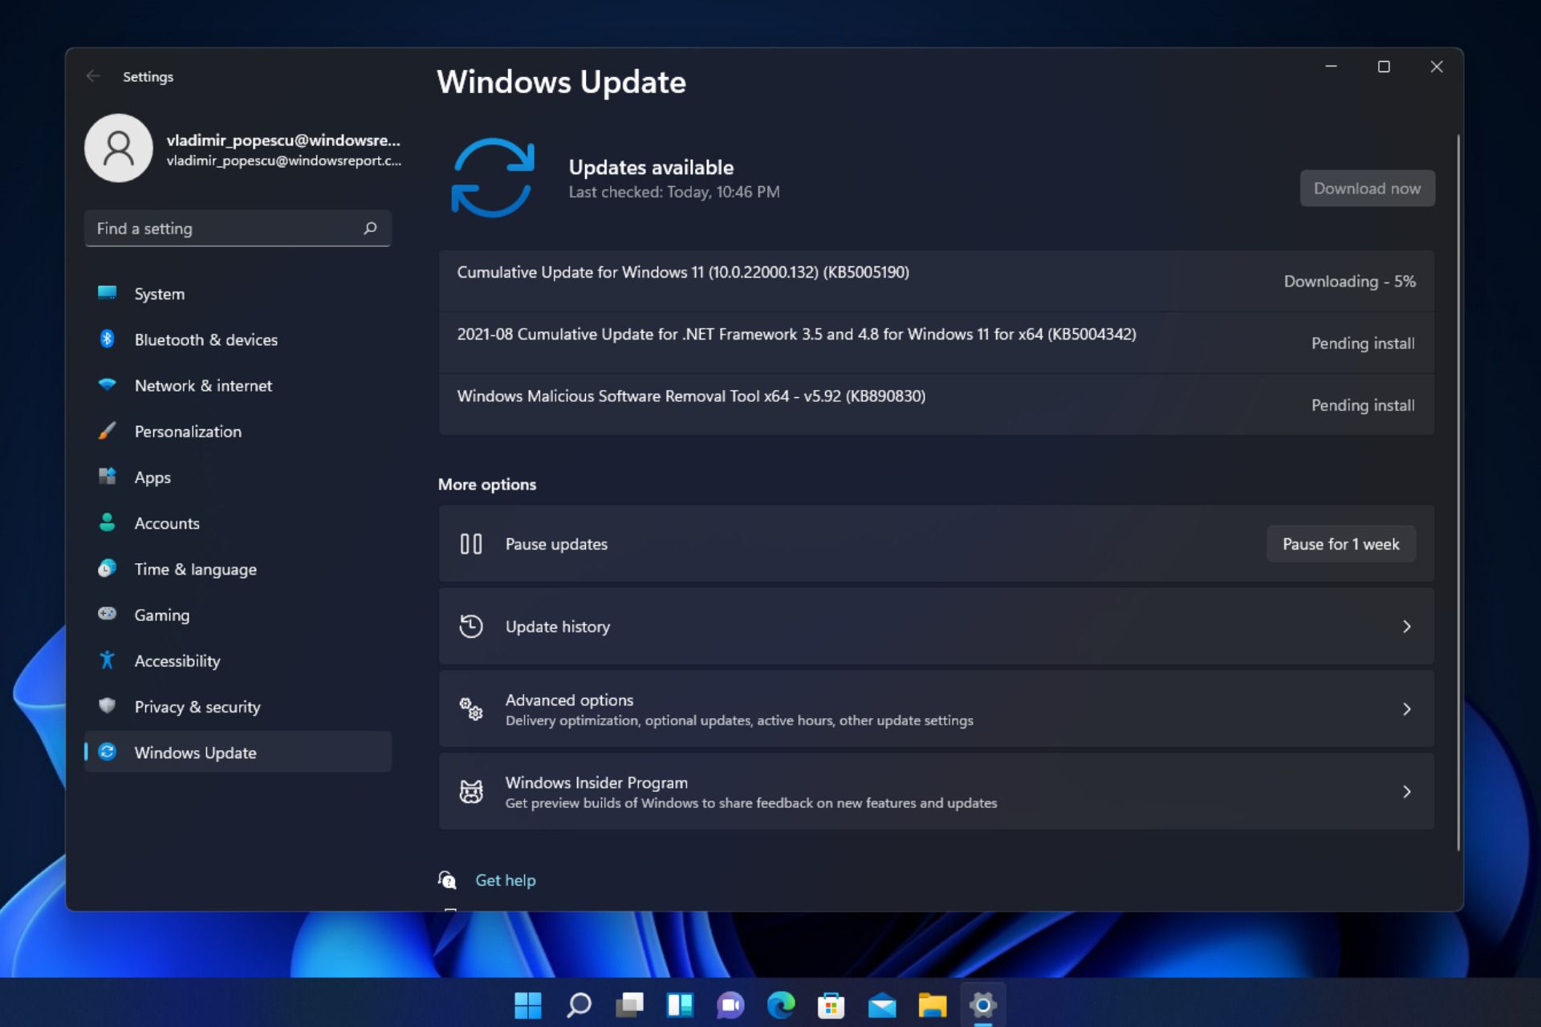The width and height of the screenshot is (1541, 1027).
Task: Open Advanced options row
Action: pyautogui.click(x=936, y=708)
